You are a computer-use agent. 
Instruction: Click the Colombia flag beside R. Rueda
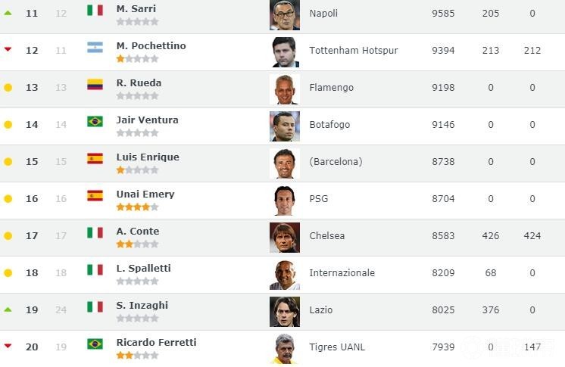click(x=95, y=85)
